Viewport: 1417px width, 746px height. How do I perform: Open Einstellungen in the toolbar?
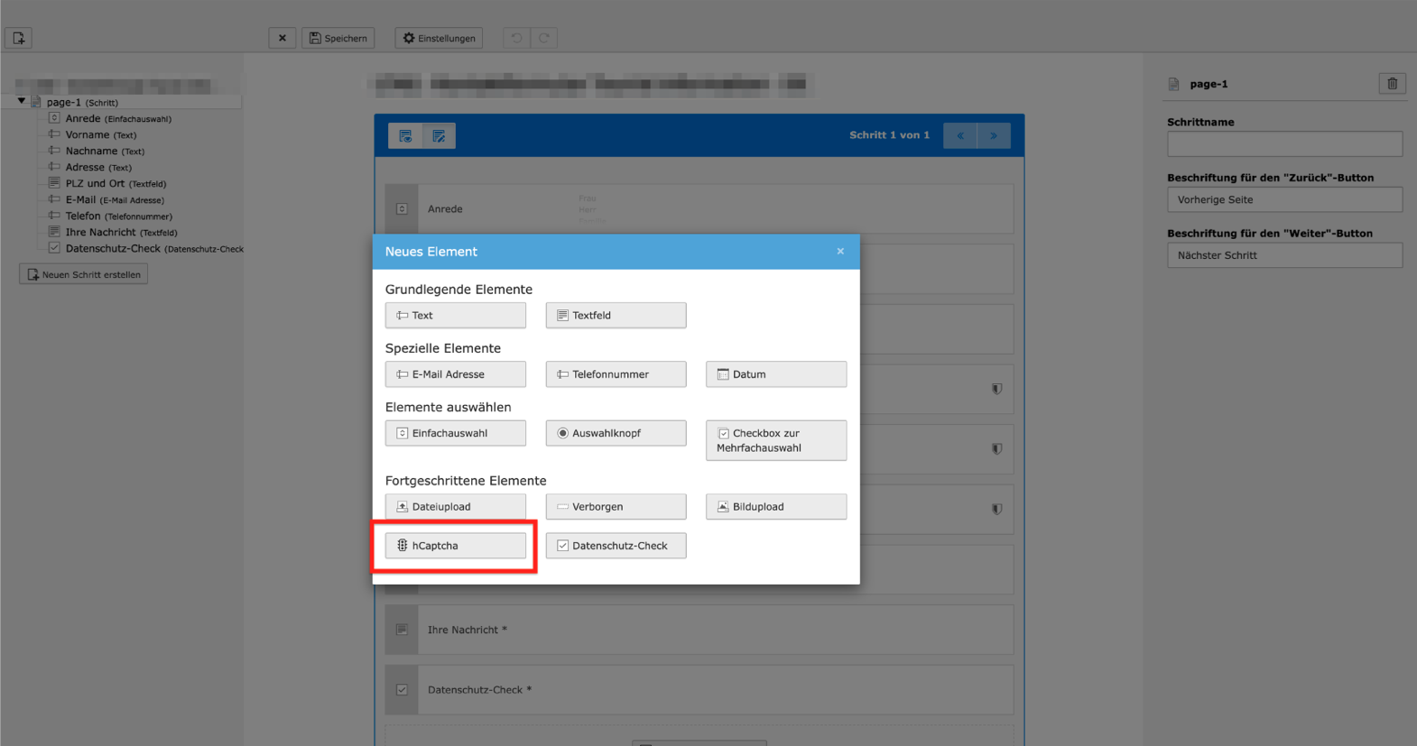pyautogui.click(x=439, y=38)
